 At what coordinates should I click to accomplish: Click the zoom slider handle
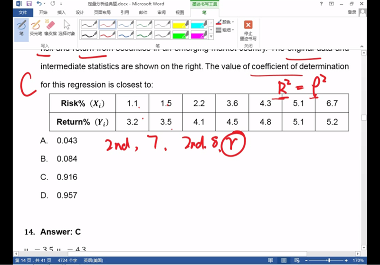[x=329, y=260]
